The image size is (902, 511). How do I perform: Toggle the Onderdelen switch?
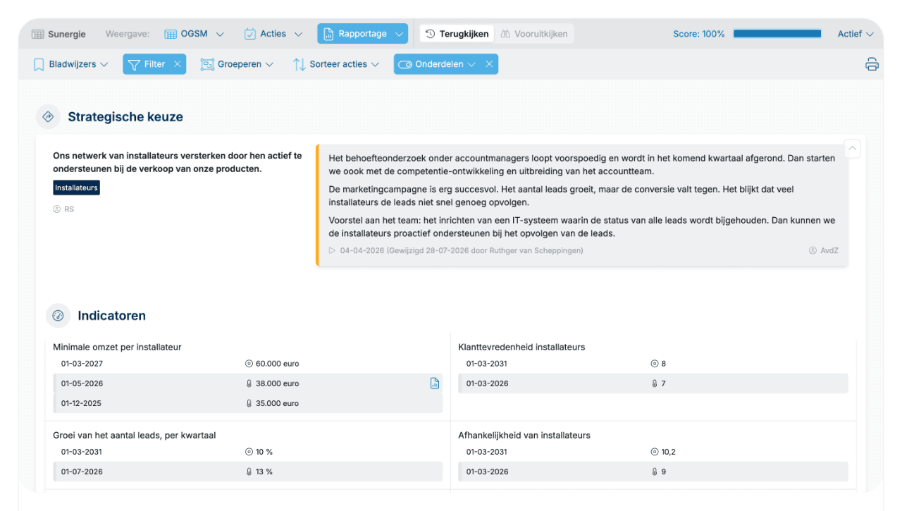tap(404, 64)
